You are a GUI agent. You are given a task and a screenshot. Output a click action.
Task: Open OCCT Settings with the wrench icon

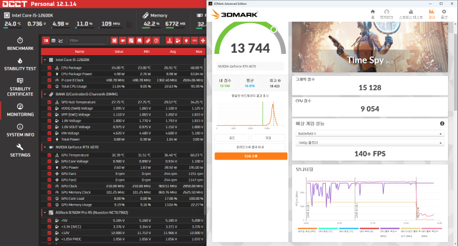[x=20, y=151]
